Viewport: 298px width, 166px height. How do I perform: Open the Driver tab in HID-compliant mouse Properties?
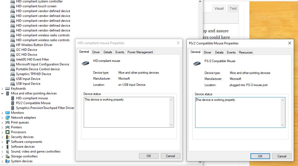[x=96, y=52]
